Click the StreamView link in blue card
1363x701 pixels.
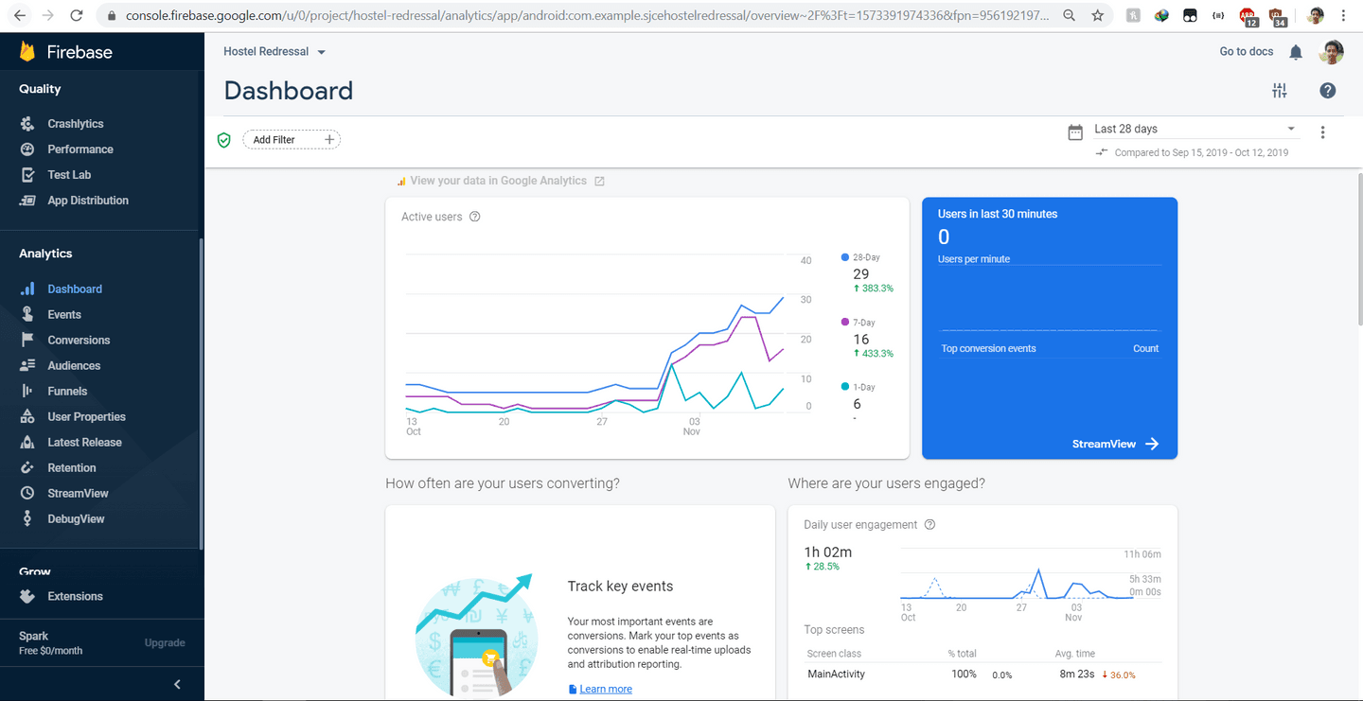(x=1115, y=444)
